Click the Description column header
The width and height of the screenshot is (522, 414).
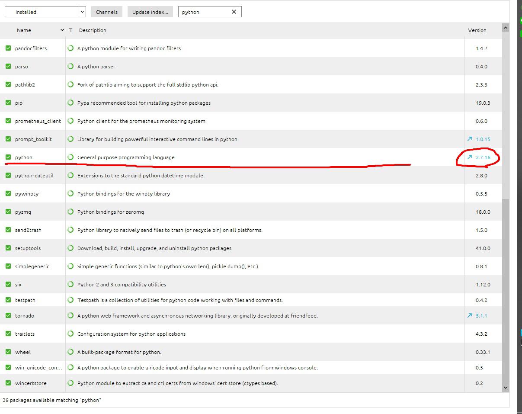click(x=93, y=30)
